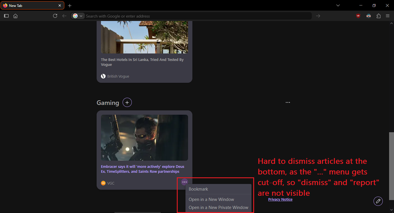The image size is (394, 213).
Task: Open the hamburger application menu
Action: pyautogui.click(x=388, y=16)
